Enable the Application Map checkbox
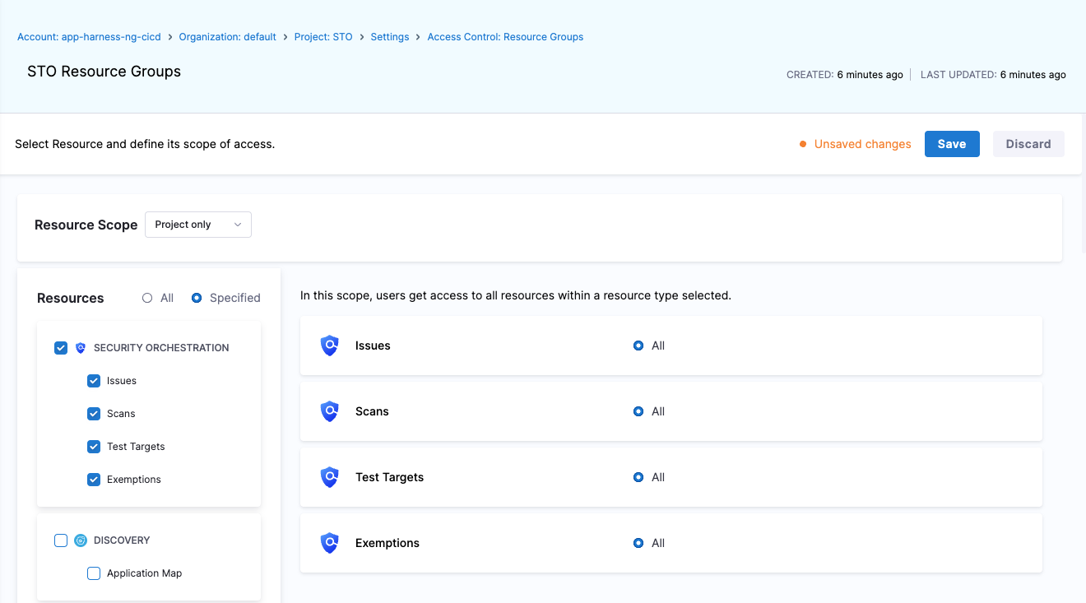This screenshot has height=603, width=1086. coord(94,573)
